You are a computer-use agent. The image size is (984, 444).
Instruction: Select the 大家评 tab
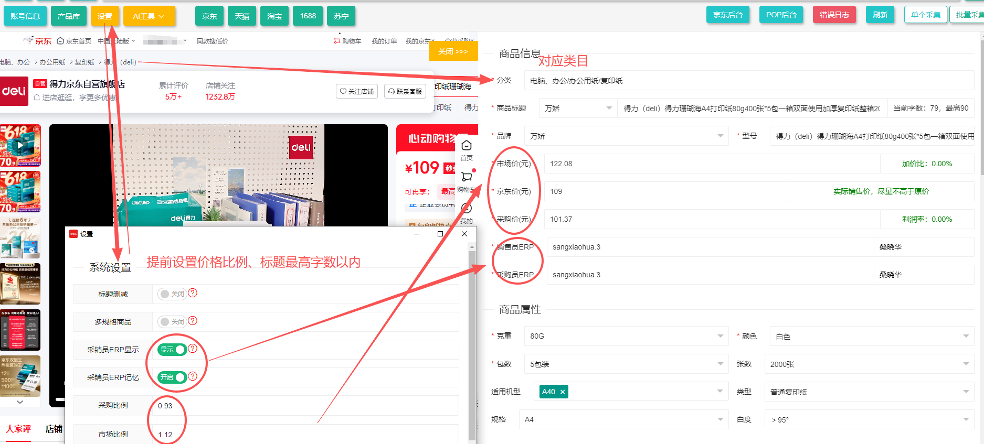point(18,429)
